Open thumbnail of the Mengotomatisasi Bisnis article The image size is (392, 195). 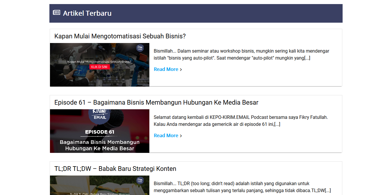pos(100,65)
